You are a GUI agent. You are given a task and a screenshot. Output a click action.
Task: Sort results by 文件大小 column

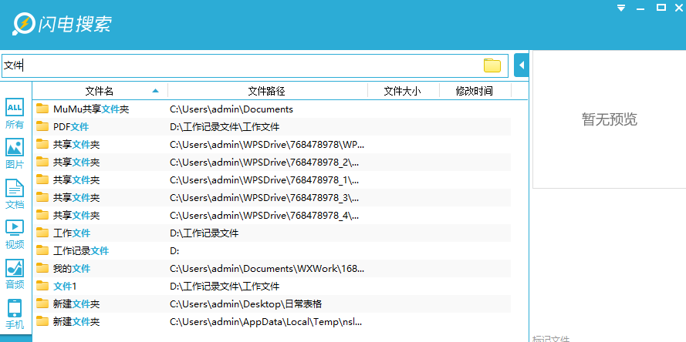pos(403,91)
